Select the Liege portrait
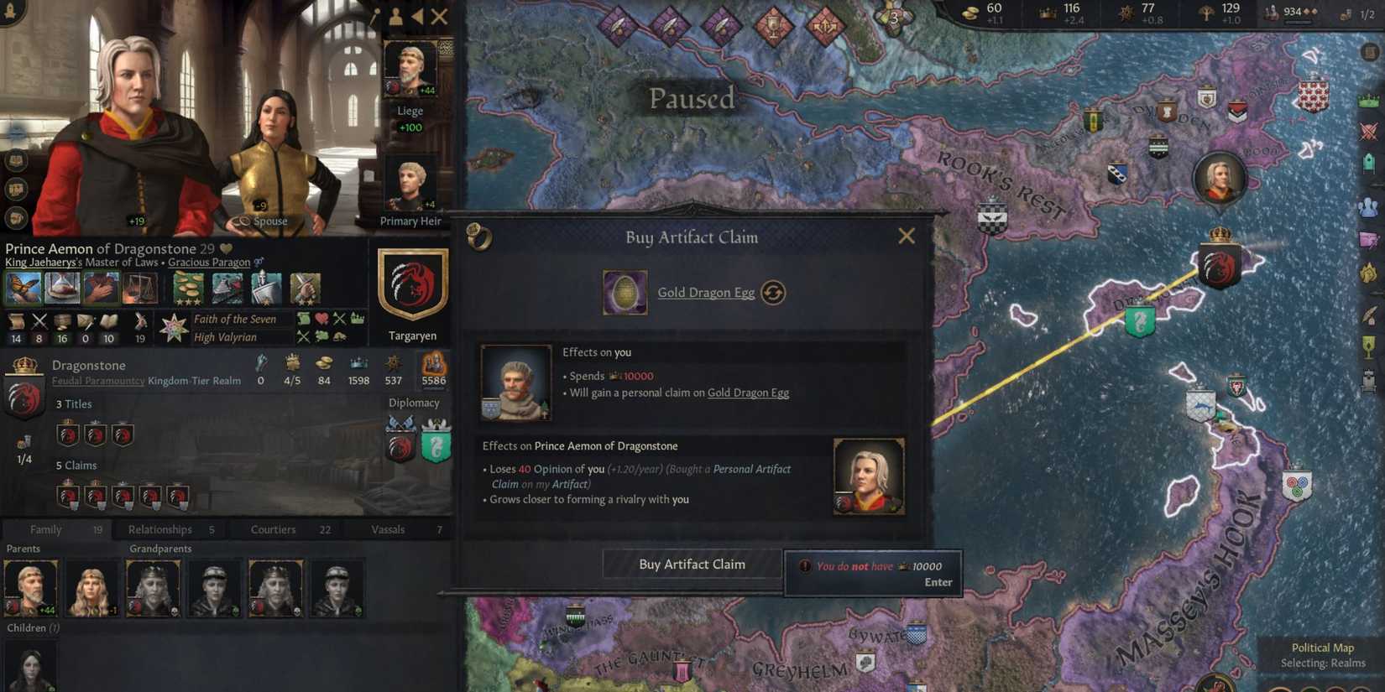 tap(410, 67)
